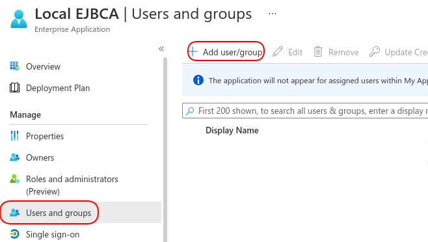Click the Properties bars icon

(14, 136)
